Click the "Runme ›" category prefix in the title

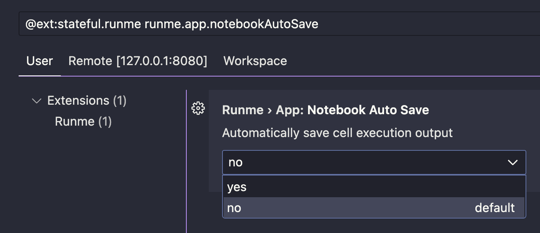coord(246,110)
